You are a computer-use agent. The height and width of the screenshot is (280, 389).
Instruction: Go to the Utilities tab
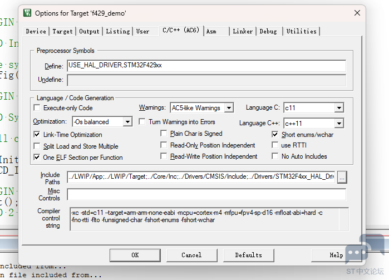(302, 32)
